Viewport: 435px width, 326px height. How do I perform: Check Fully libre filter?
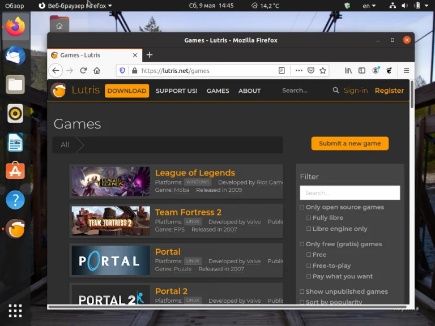[x=309, y=218]
